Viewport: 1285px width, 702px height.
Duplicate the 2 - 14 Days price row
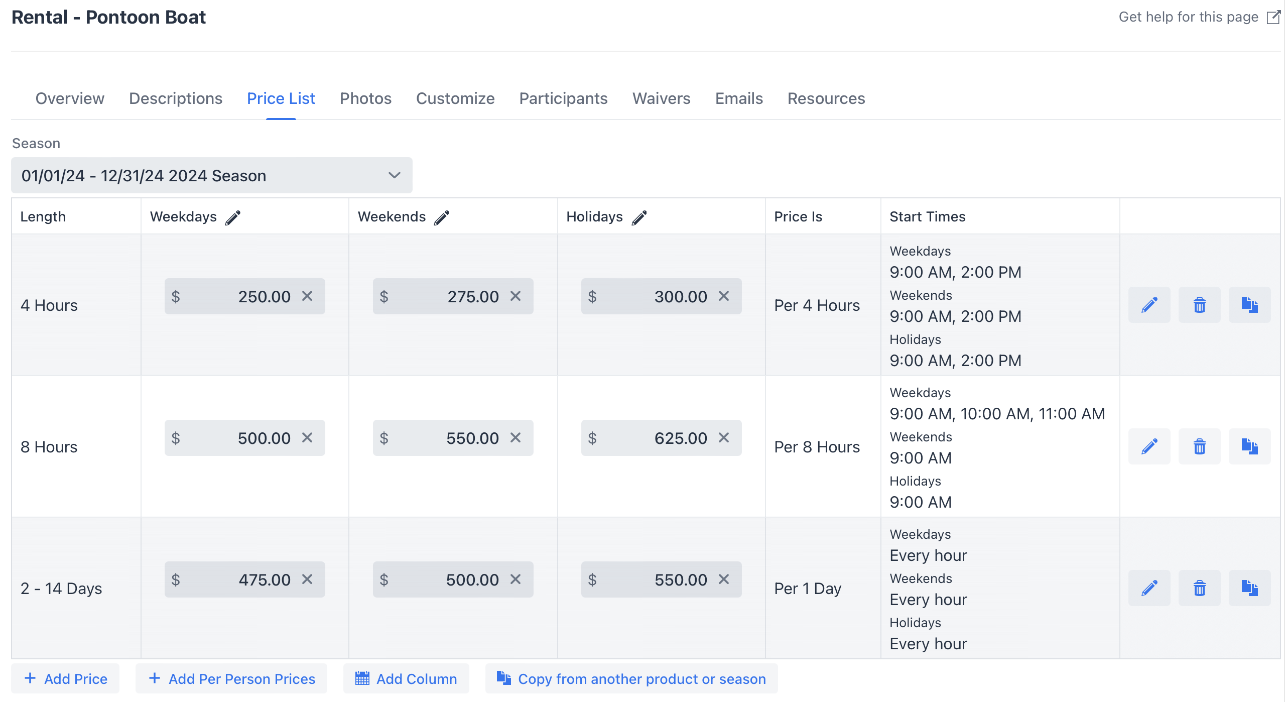(x=1249, y=588)
